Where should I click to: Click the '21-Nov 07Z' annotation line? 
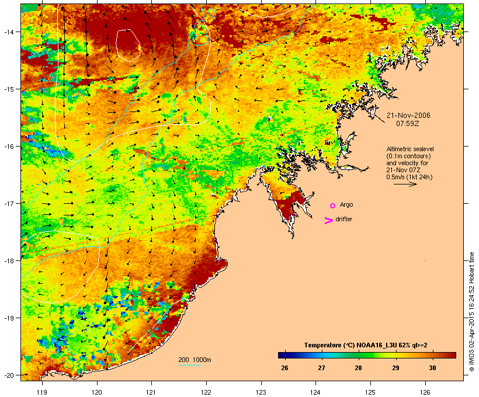pyautogui.click(x=403, y=170)
